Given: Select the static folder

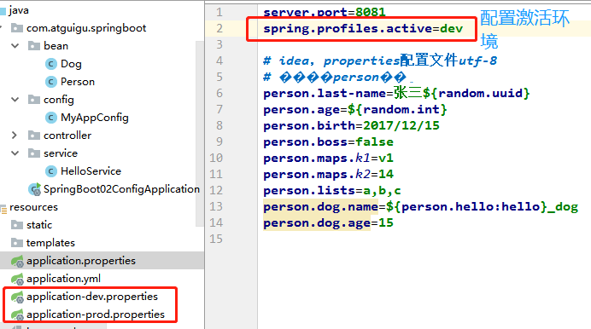Looking at the screenshot, I should tap(39, 225).
